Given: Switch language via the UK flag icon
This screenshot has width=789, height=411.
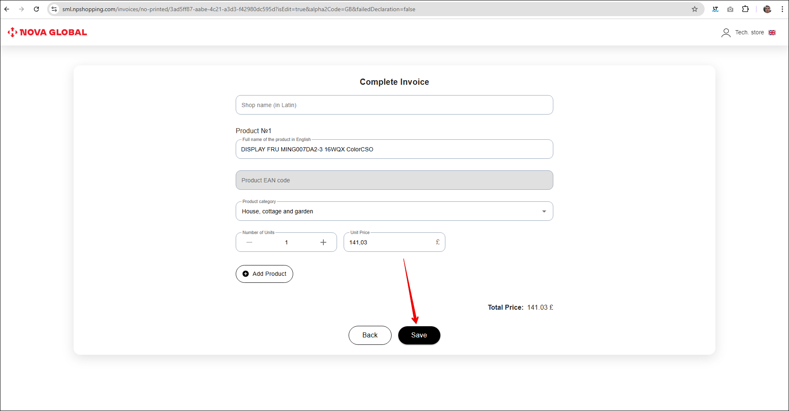Looking at the screenshot, I should tap(772, 33).
